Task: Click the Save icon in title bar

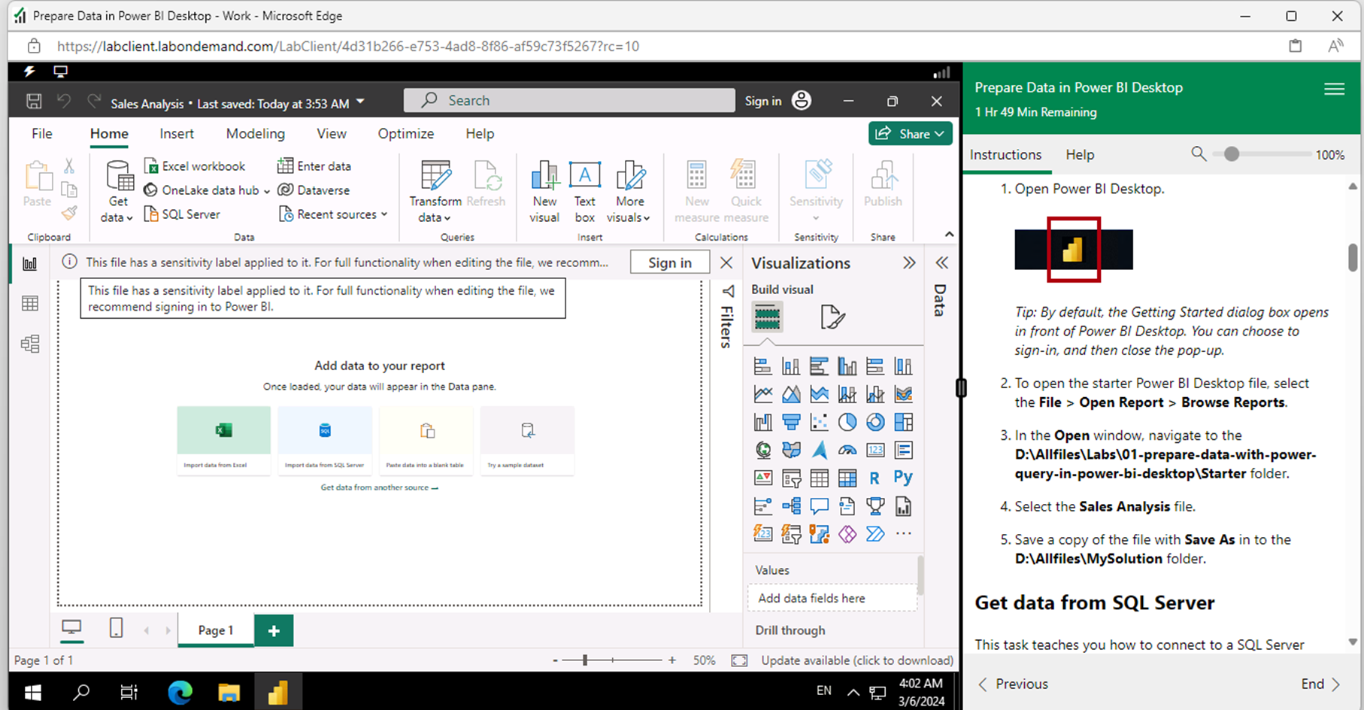Action: [x=34, y=101]
